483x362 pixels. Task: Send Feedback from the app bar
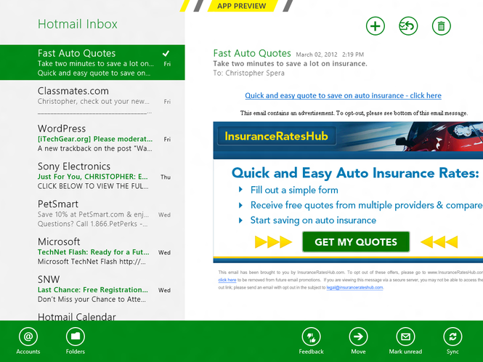(311, 341)
